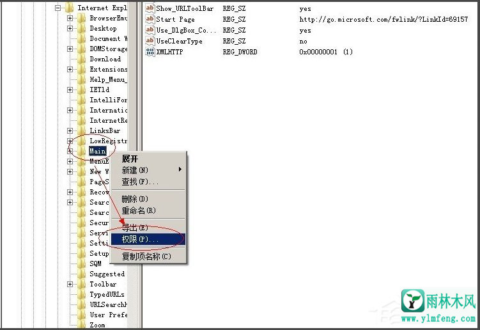Select the TypedURLs registry key
Image resolution: width=480 pixels, height=330 pixels.
107,294
